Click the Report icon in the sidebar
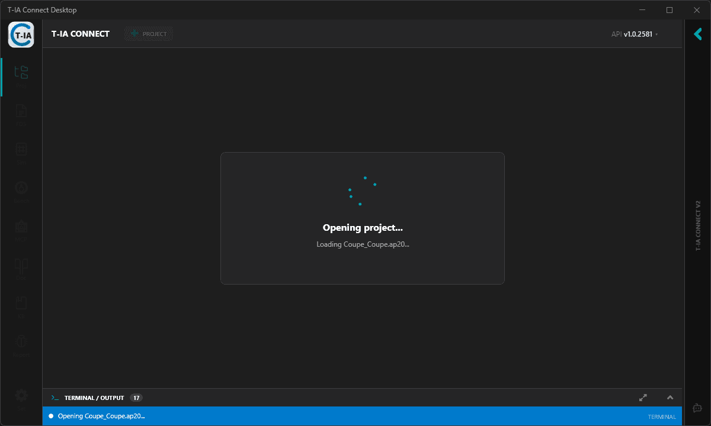 click(x=21, y=343)
